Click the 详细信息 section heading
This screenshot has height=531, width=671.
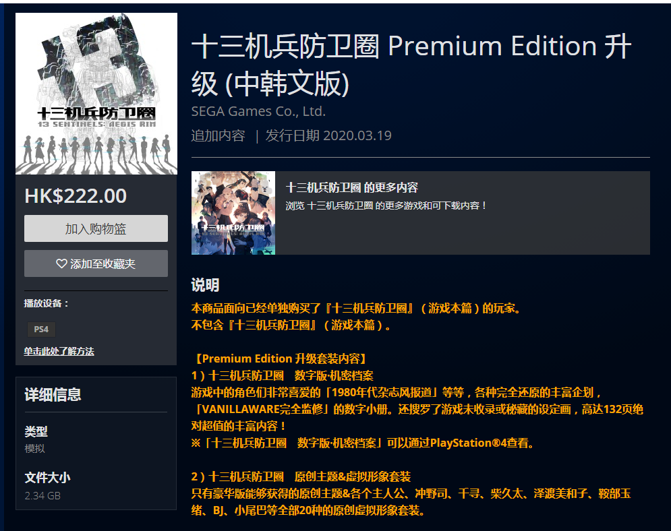click(53, 394)
